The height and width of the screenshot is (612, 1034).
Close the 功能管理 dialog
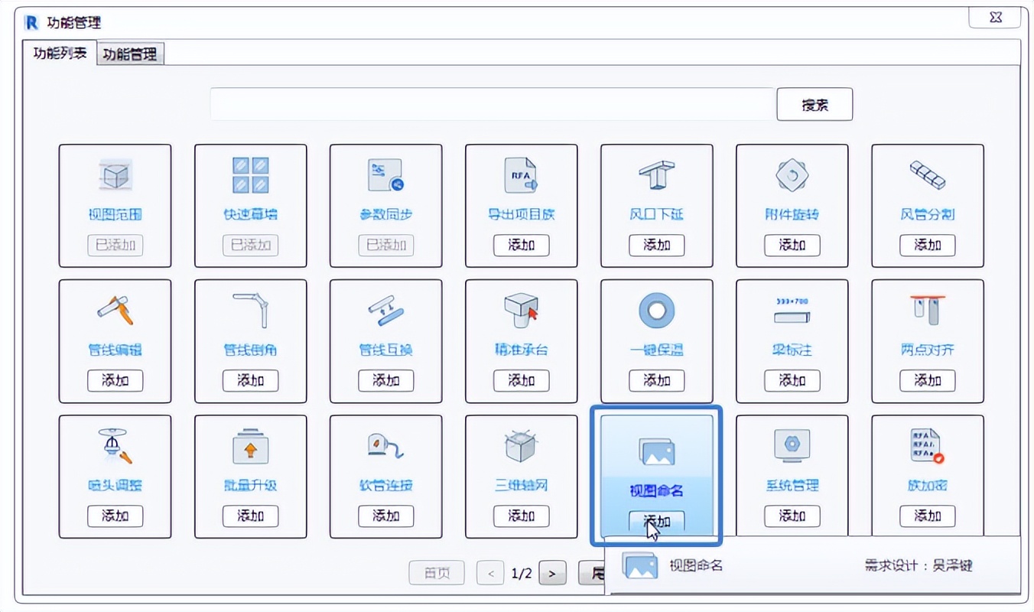click(995, 18)
